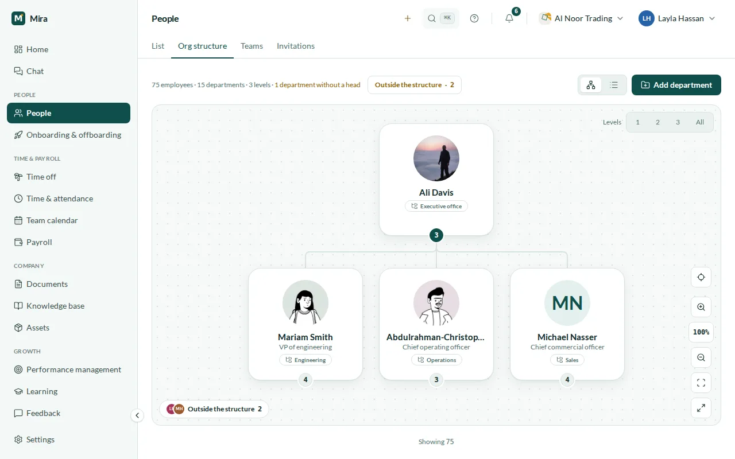Screen dimensions: 735x459
Task: Open the Outside the structure filter chip
Action: pyautogui.click(x=415, y=85)
